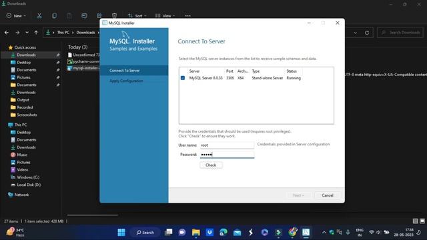Image resolution: width=427 pixels, height=240 pixels.
Task: Refresh the File Explorer folder
Action: coord(367,33)
